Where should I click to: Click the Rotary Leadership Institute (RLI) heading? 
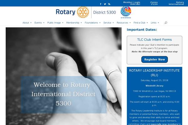(154, 73)
